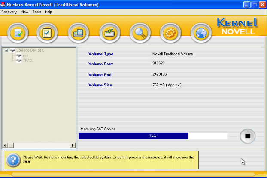
Task: Collapse the Storage Device 0 tree node
Action: (x=6, y=50)
